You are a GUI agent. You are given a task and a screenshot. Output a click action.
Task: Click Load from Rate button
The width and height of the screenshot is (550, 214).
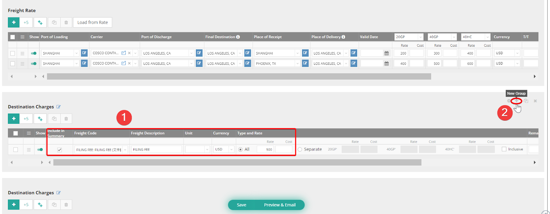pos(92,23)
